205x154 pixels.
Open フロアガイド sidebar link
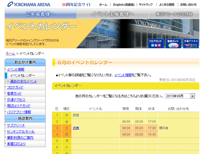pyautogui.click(x=15, y=87)
